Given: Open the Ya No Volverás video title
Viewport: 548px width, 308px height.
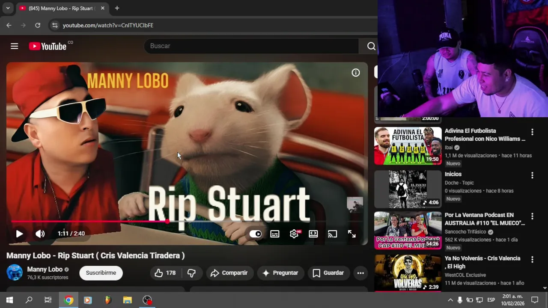Looking at the screenshot, I should [x=482, y=262].
